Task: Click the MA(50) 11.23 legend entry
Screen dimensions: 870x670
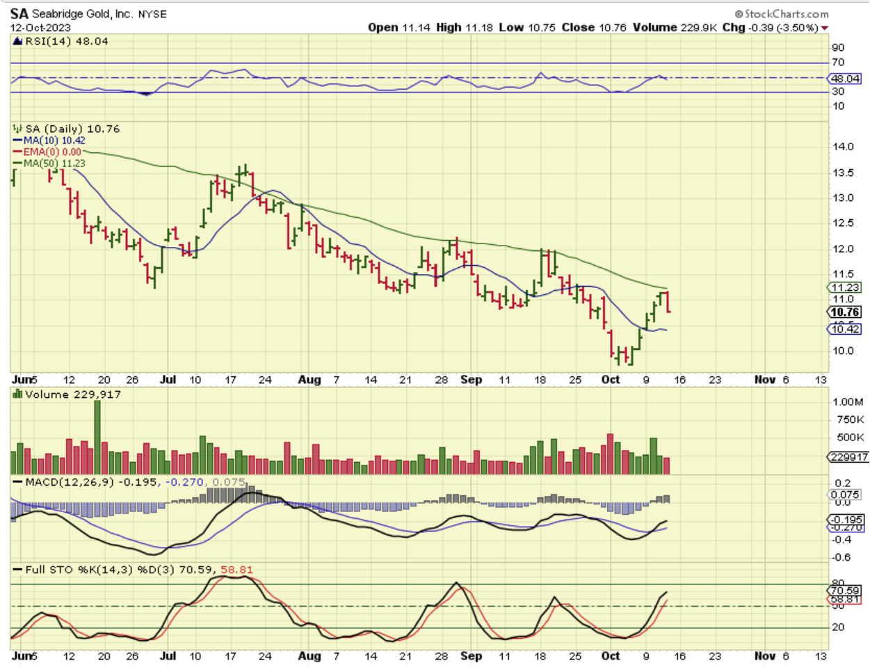Action: pyautogui.click(x=49, y=163)
